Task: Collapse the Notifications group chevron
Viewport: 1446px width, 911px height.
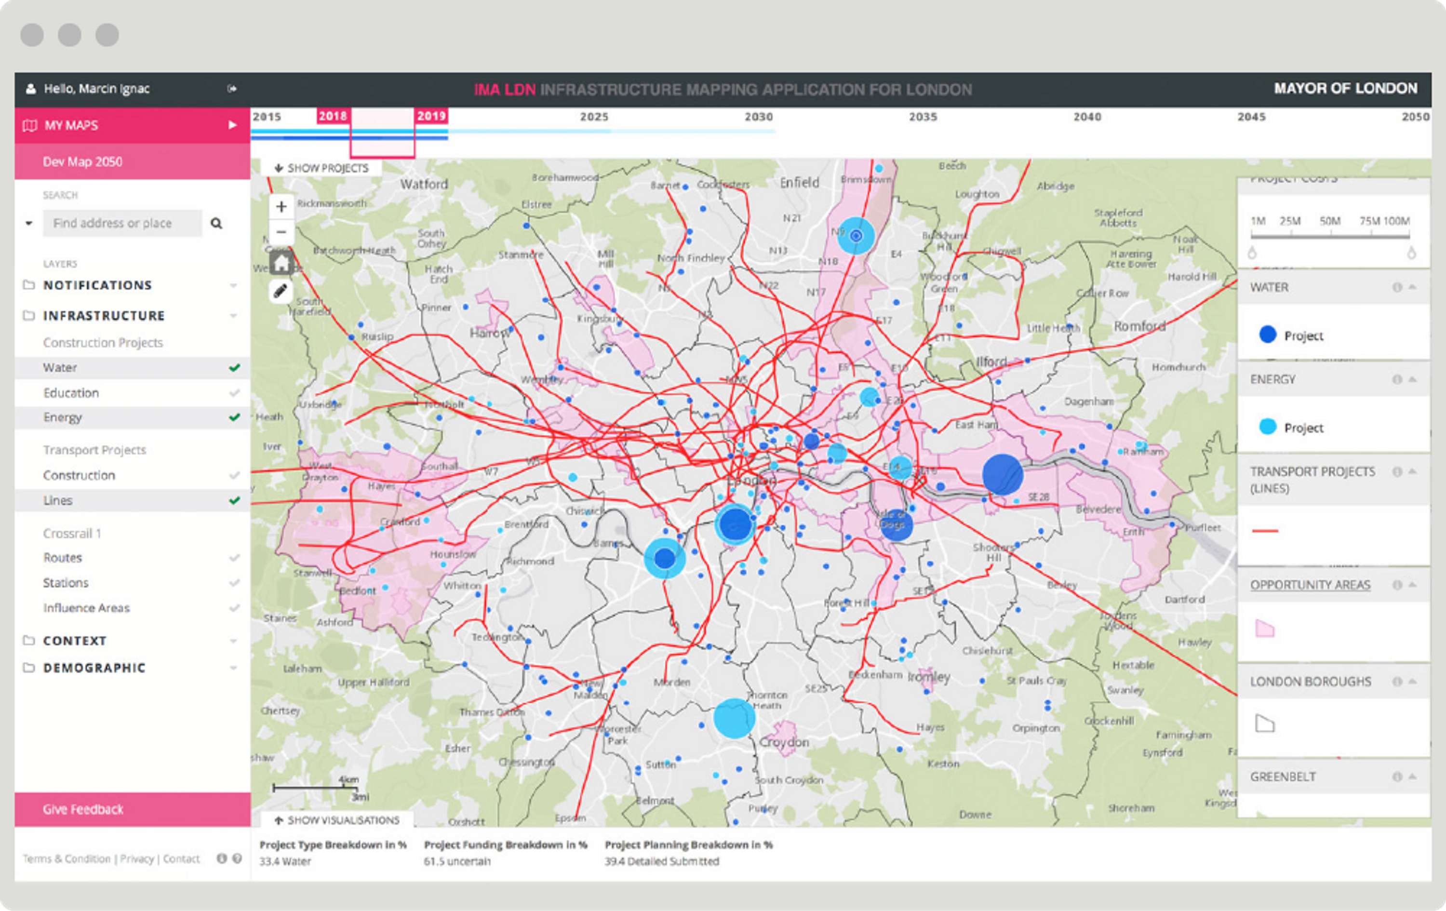Action: [x=234, y=285]
